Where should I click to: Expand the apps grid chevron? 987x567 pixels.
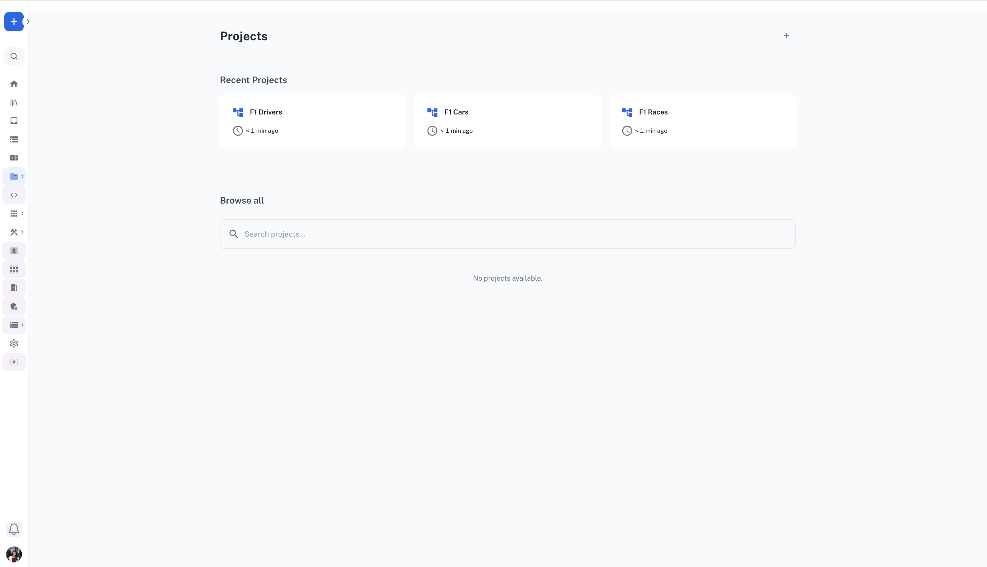point(23,213)
